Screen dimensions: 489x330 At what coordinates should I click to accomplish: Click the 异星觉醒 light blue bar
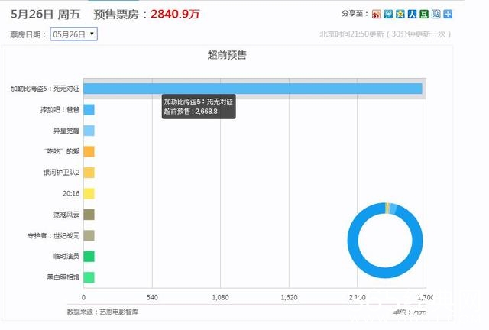89,131
